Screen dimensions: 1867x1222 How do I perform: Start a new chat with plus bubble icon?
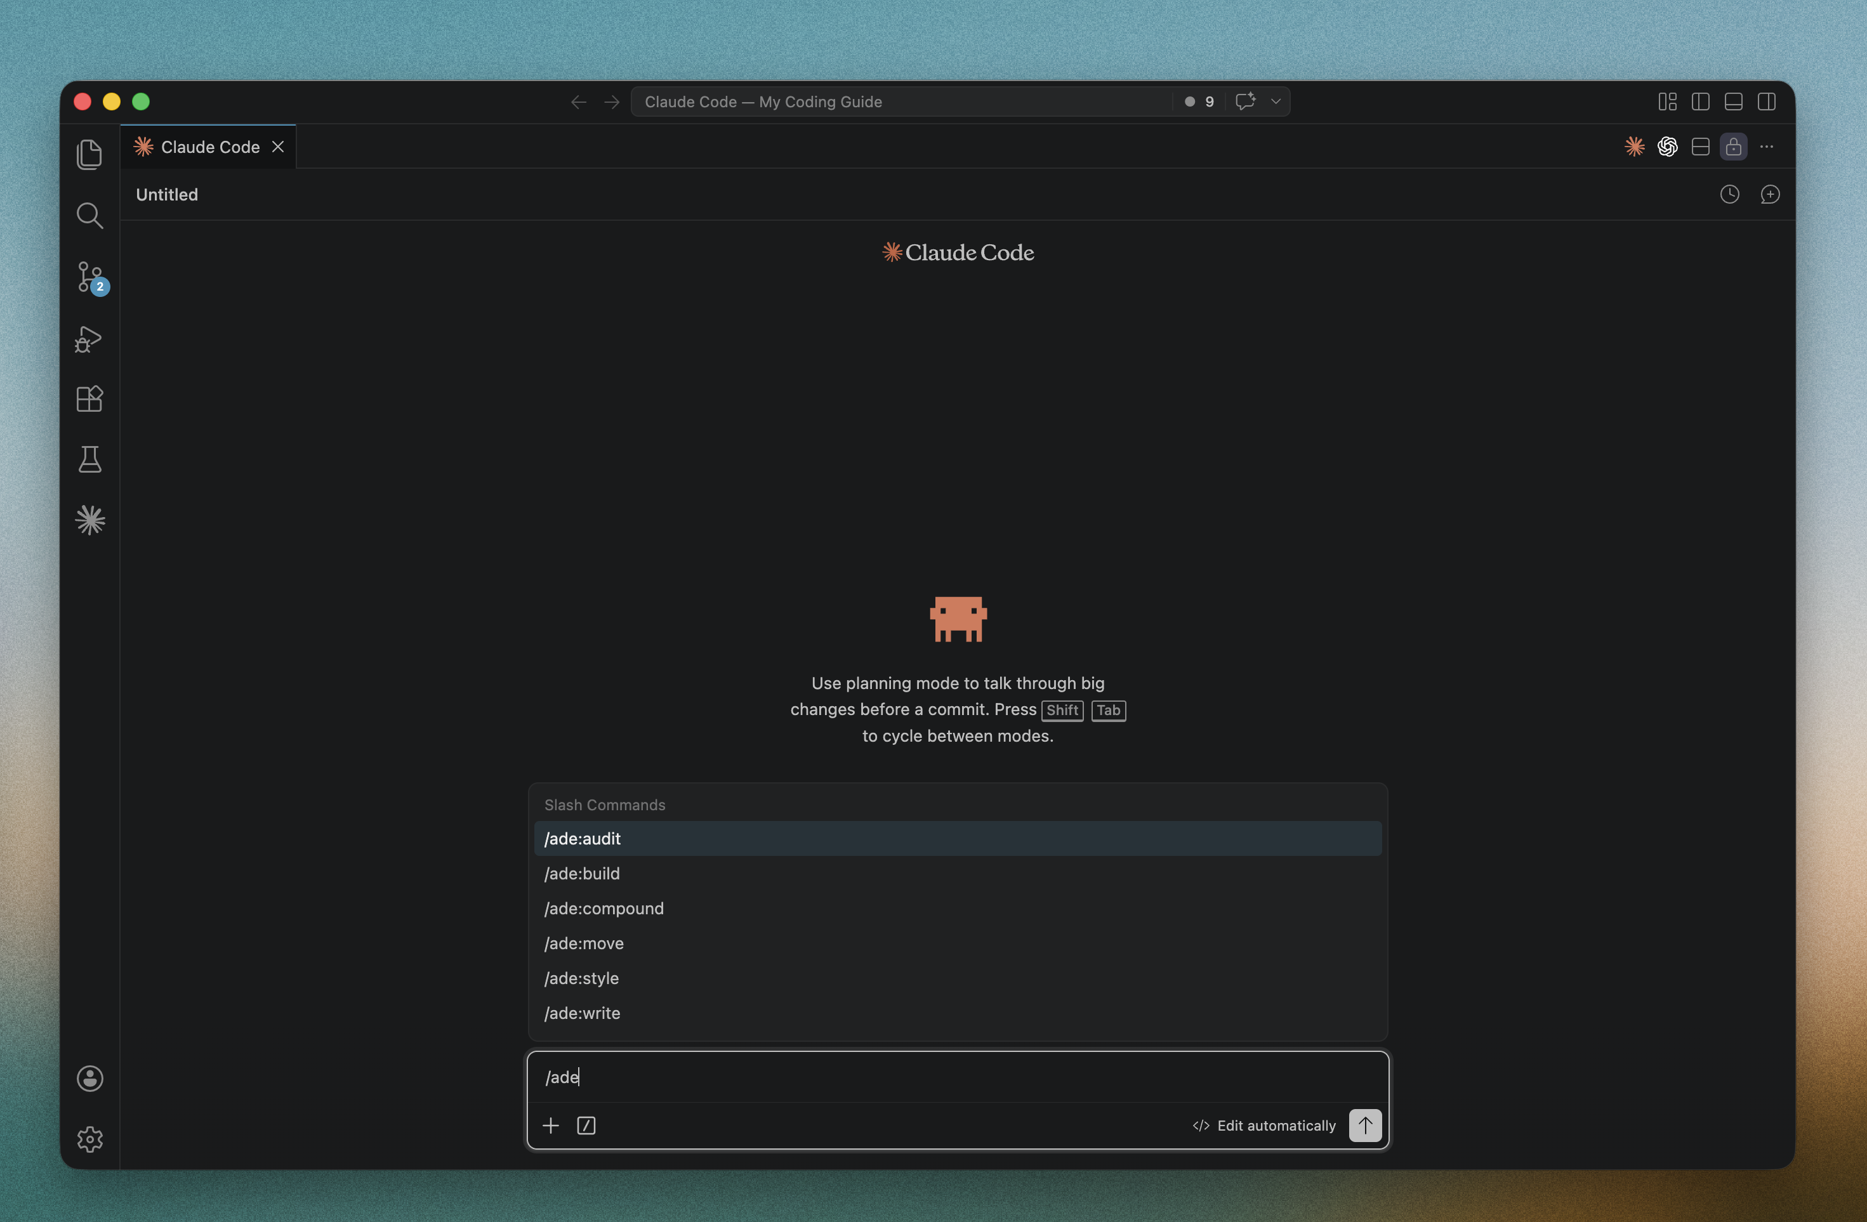point(1770,195)
